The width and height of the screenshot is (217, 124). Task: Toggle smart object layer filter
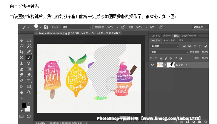(206, 46)
